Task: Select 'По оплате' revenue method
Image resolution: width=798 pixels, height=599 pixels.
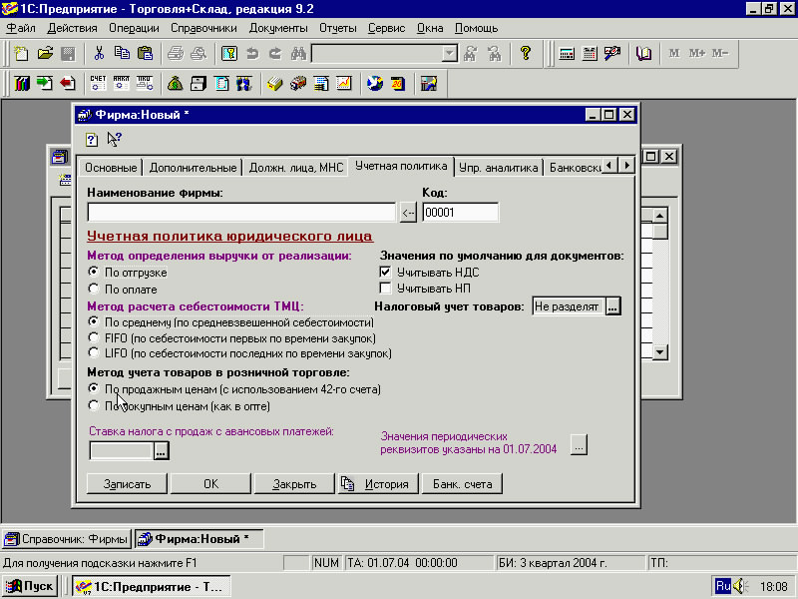Action: pos(93,289)
